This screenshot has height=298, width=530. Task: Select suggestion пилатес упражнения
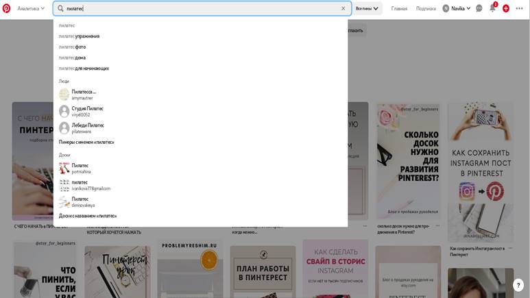tap(79, 36)
